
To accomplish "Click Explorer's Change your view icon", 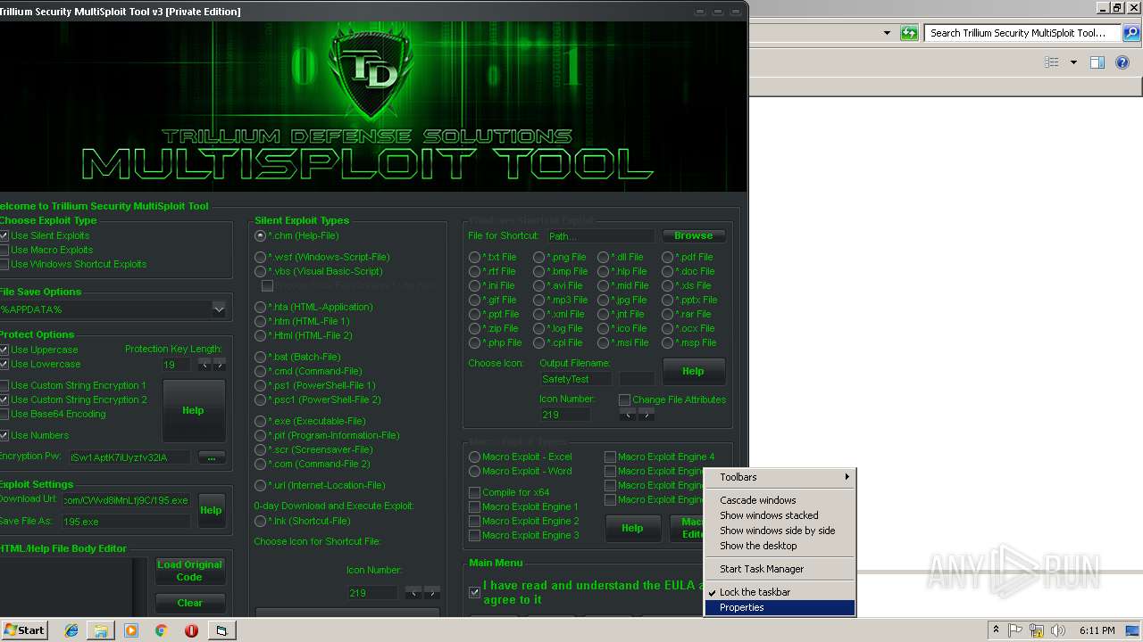I will click(1052, 62).
